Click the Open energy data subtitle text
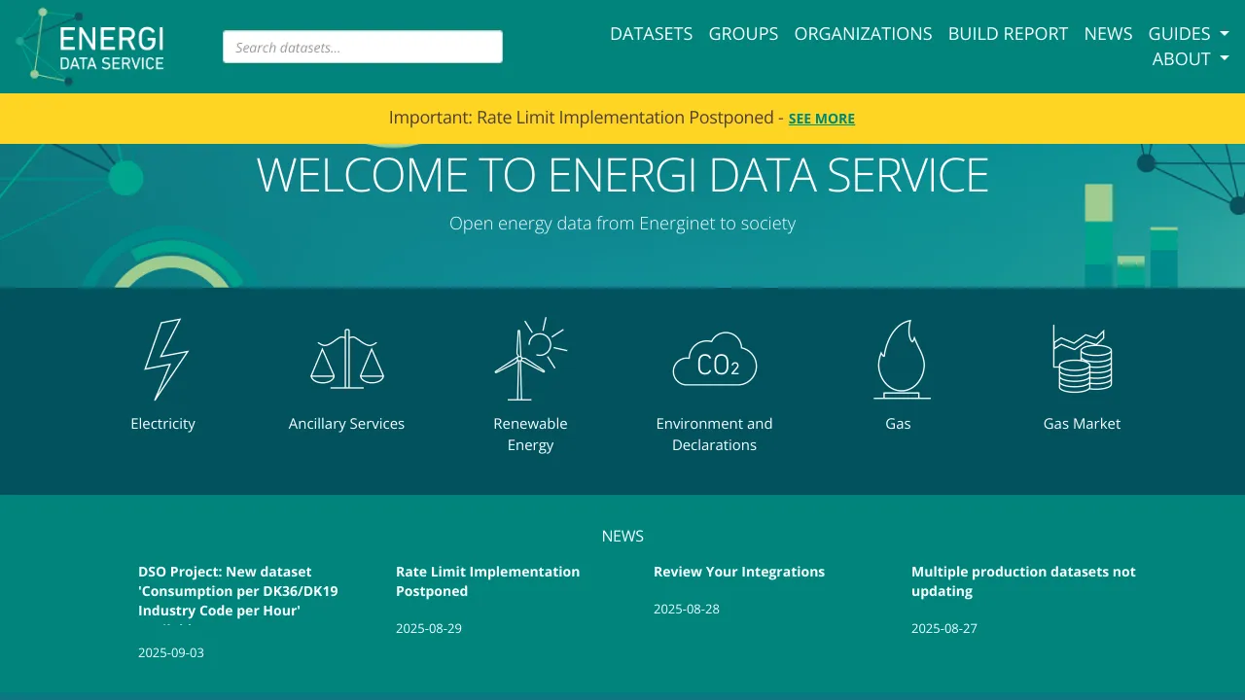 [x=622, y=224]
